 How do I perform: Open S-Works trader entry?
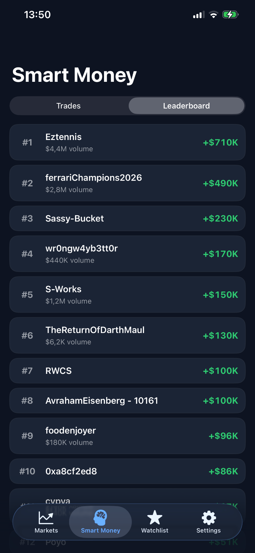click(x=127, y=295)
